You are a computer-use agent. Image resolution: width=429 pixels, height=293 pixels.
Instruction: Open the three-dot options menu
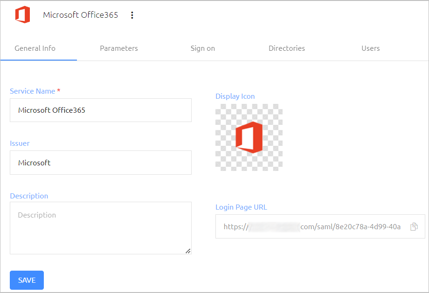[132, 15]
